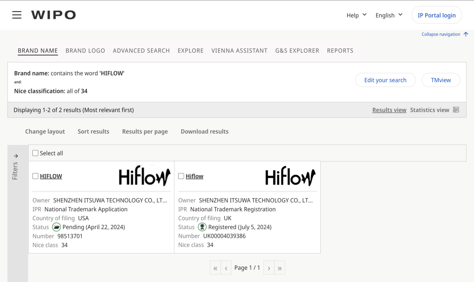Click country of filing 'USA'
This screenshot has width=474, height=282.
83,218
